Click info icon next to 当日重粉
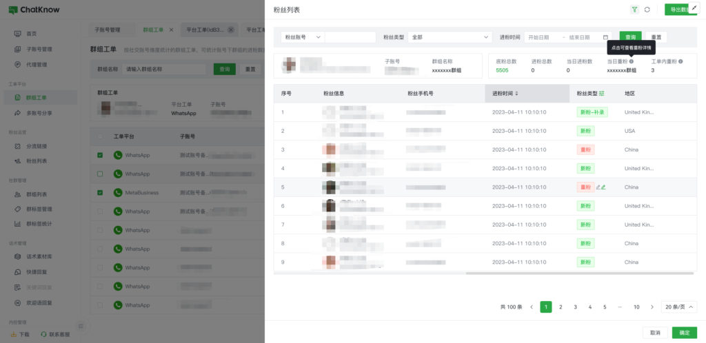This screenshot has width=706, height=343. [632, 61]
